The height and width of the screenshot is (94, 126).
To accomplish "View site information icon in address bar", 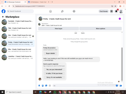I will point(13,6).
